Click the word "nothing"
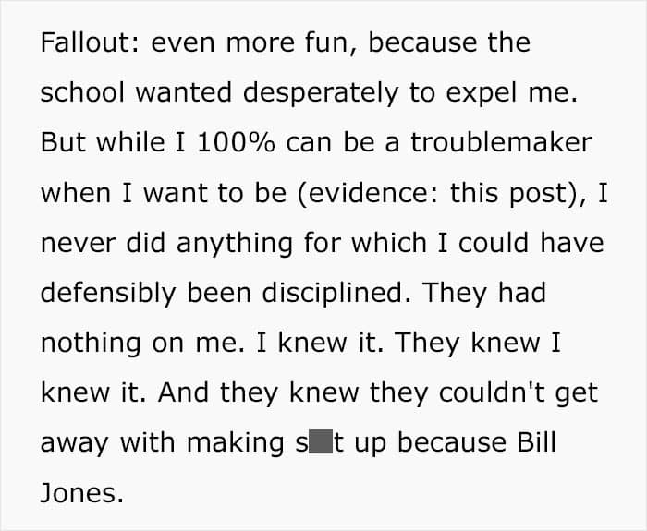 [88, 343]
